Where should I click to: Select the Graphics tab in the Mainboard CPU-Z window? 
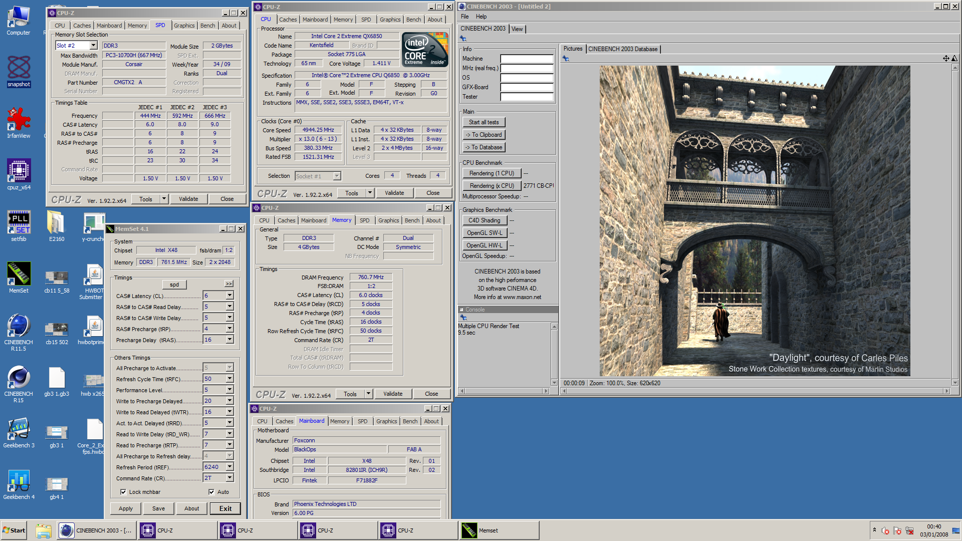tap(386, 421)
